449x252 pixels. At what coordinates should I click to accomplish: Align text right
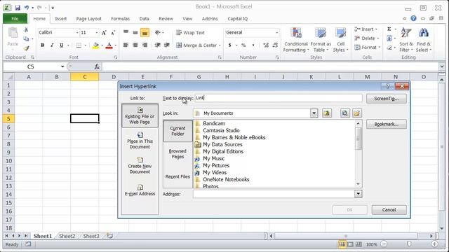click(145, 45)
